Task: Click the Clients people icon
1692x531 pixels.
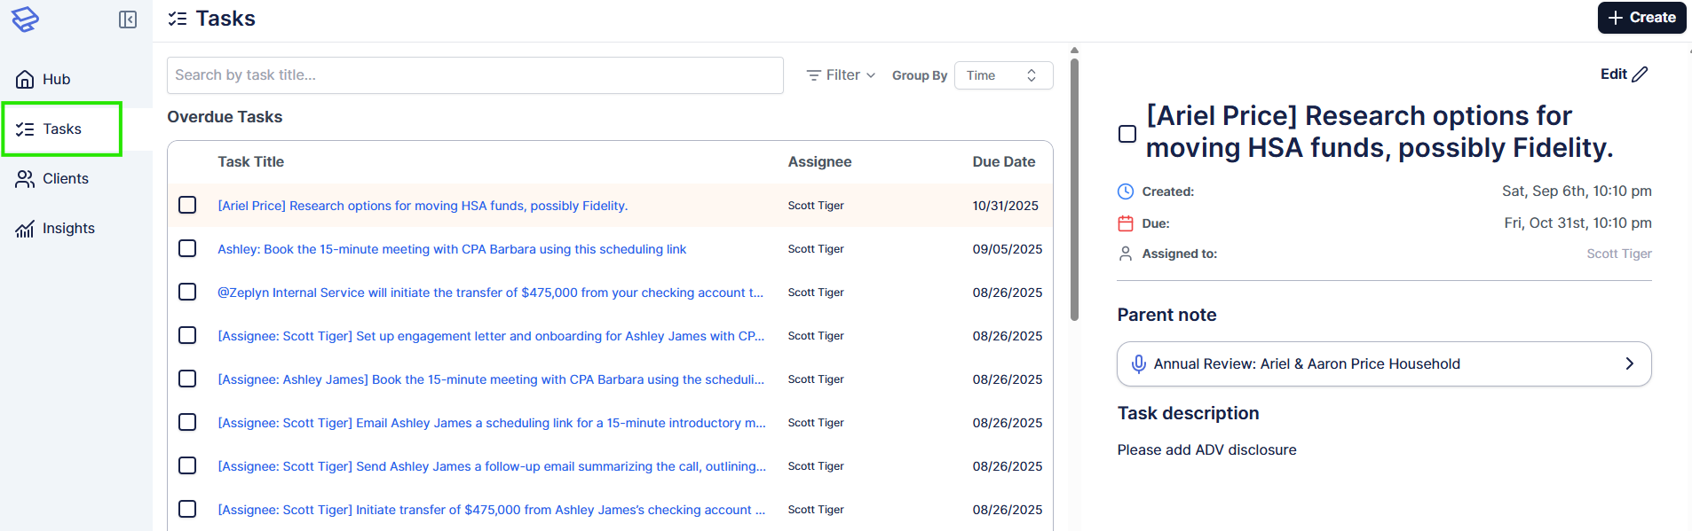Action: [25, 179]
